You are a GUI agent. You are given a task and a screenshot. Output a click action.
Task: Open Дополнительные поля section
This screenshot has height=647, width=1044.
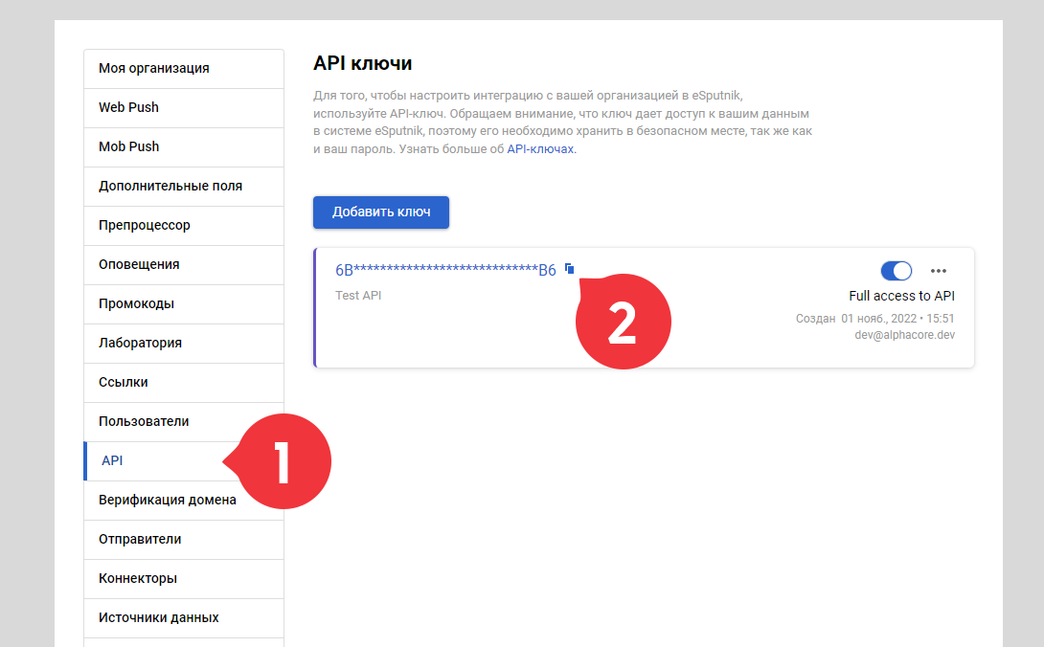click(184, 187)
